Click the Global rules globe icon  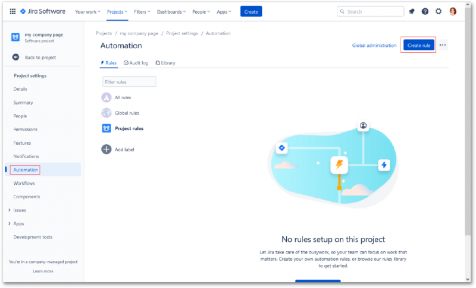[107, 113]
